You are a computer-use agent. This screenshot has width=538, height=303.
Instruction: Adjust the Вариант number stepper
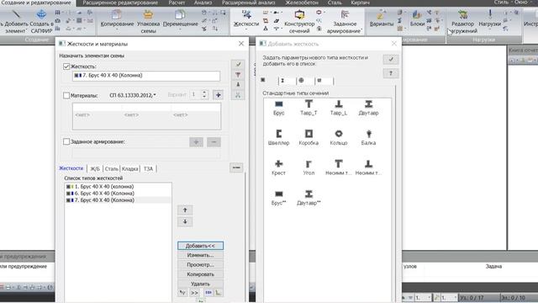pos(204,94)
